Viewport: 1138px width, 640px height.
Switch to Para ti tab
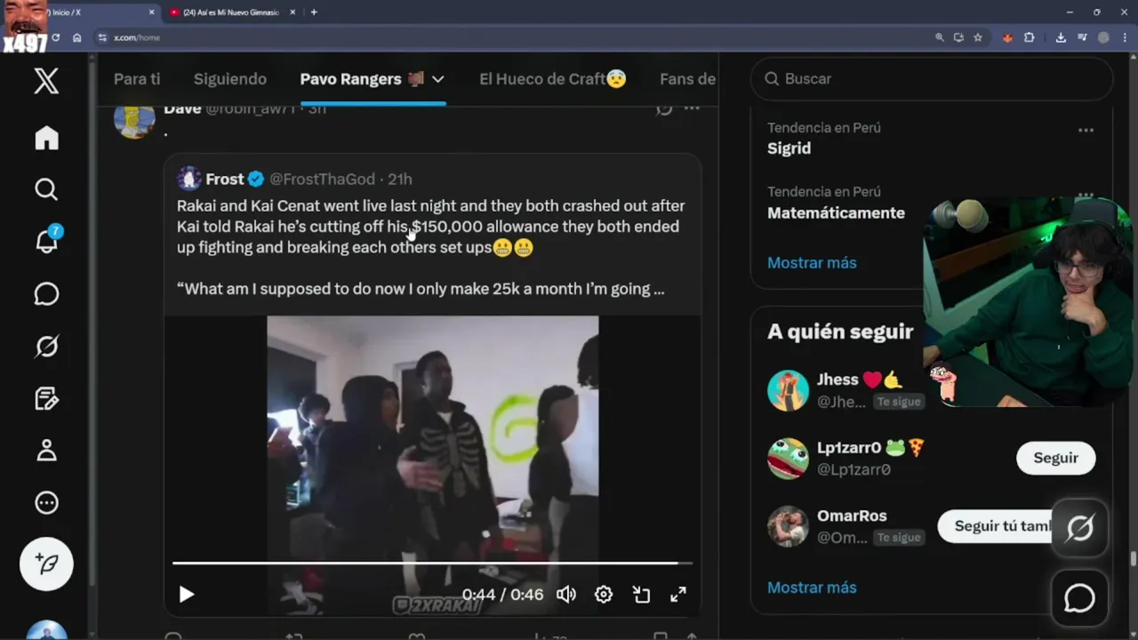click(137, 79)
